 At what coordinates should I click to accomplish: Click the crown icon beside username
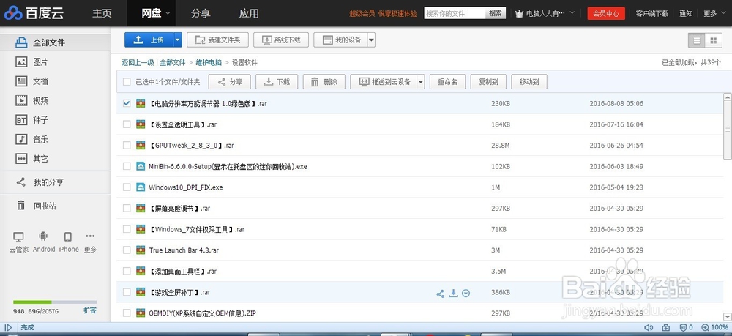tap(519, 13)
